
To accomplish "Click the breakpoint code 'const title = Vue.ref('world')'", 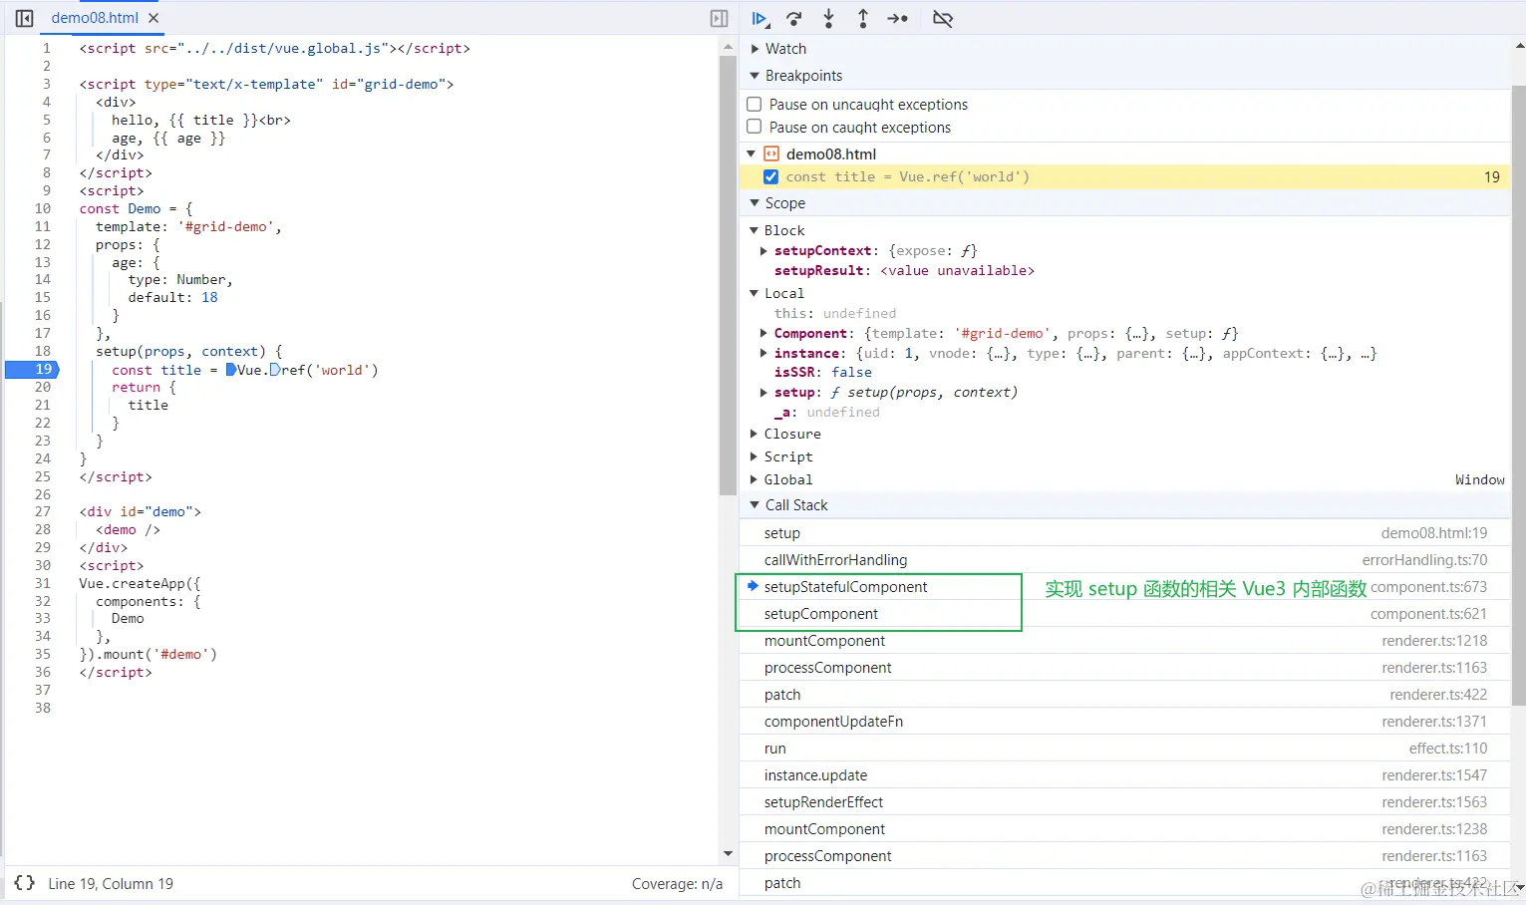I will click(907, 176).
